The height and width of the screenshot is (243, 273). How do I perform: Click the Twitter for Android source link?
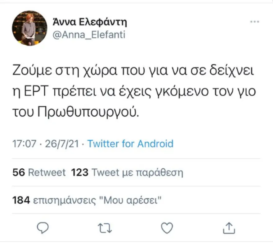click(130, 144)
